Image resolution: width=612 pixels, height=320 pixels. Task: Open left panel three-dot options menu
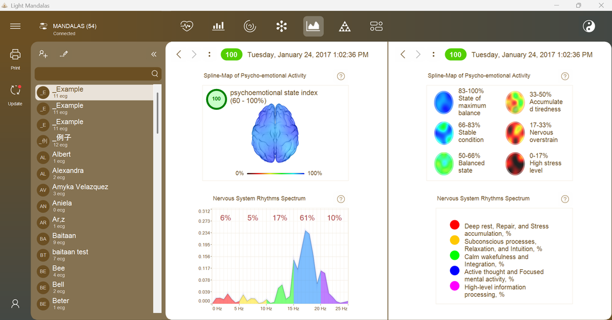[x=210, y=54]
